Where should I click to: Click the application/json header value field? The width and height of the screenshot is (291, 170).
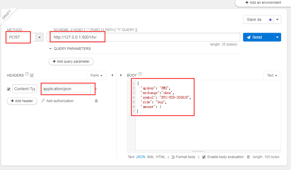click(66, 89)
